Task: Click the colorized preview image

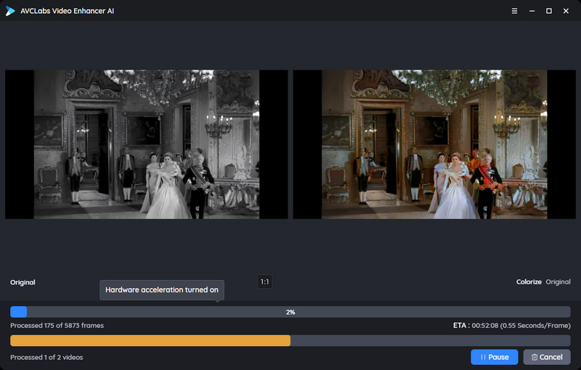Action: point(434,144)
